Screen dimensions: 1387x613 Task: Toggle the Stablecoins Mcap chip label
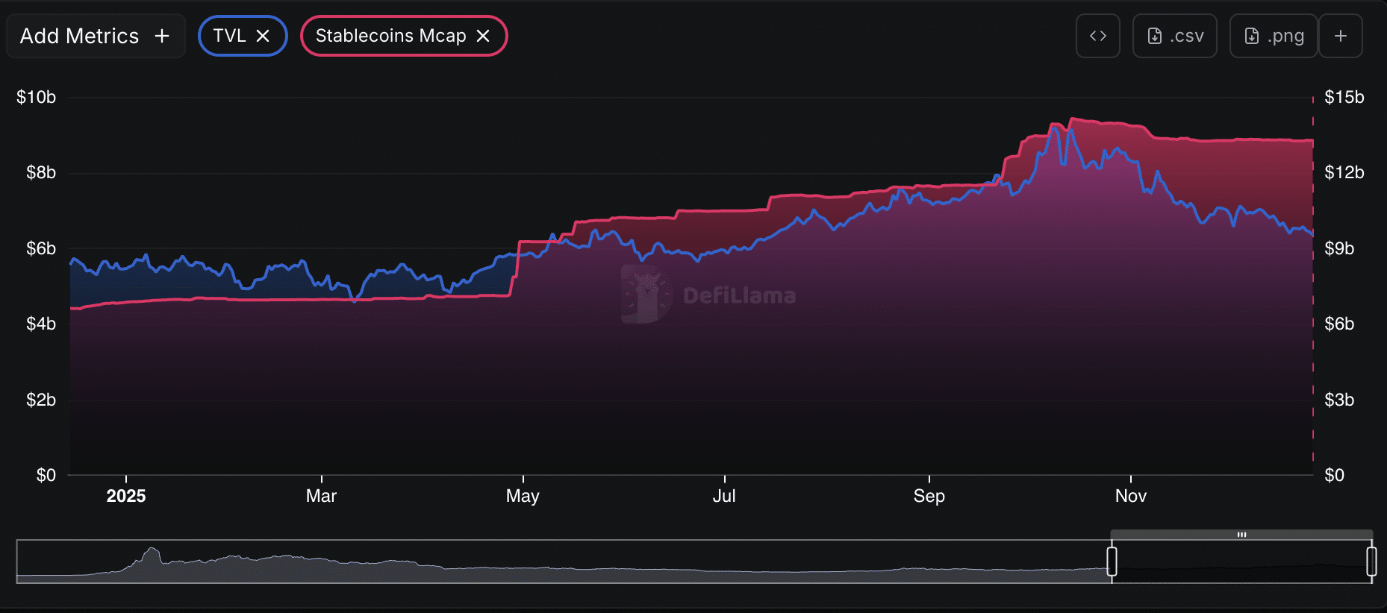[x=390, y=36]
